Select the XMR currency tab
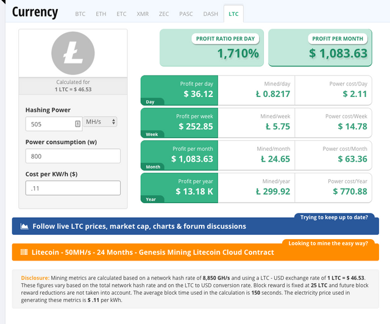The image size is (390, 324). 143,14
